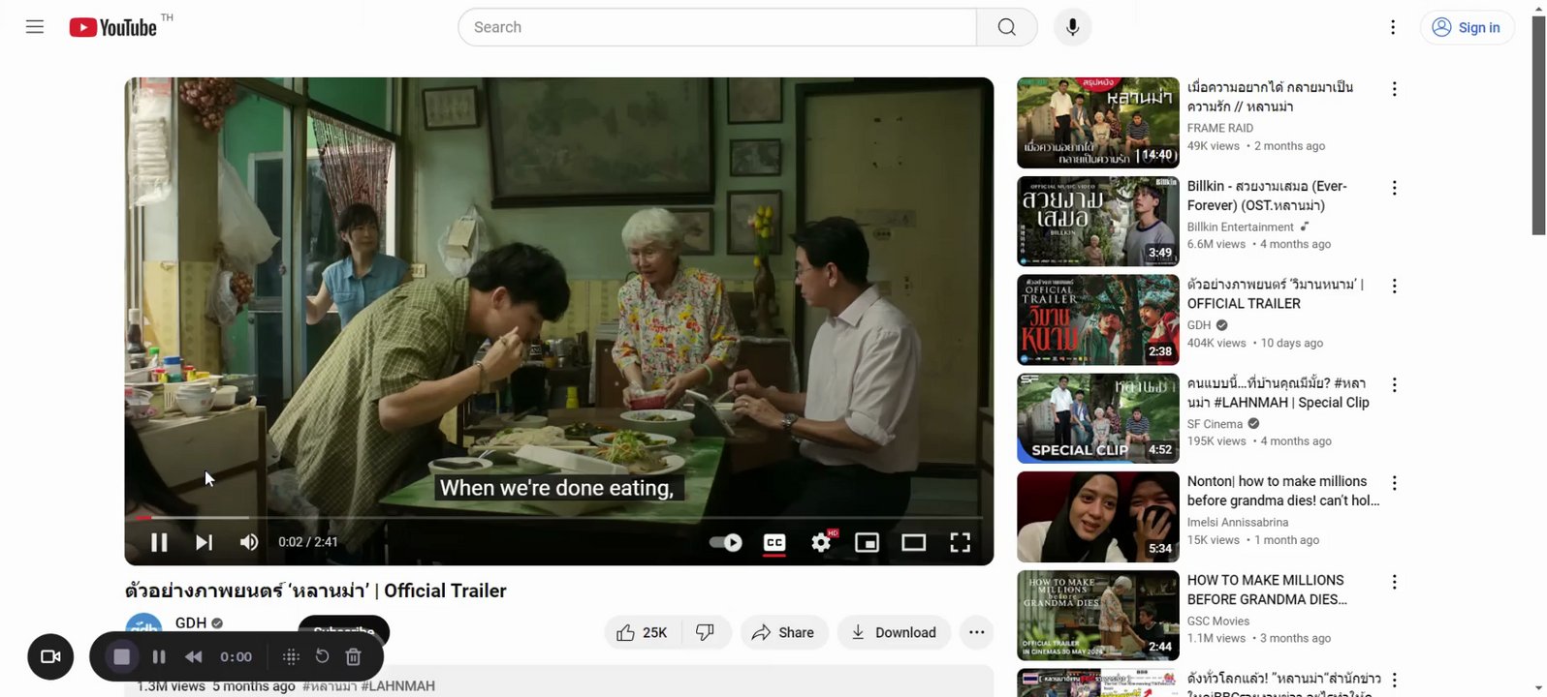Click the search magnifier button
The image size is (1547, 697).
tap(1007, 27)
